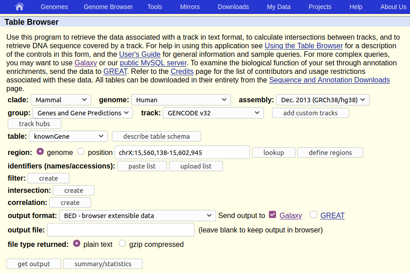
Task: Follow the Using the Table Browser link
Action: pyautogui.click(x=304, y=45)
